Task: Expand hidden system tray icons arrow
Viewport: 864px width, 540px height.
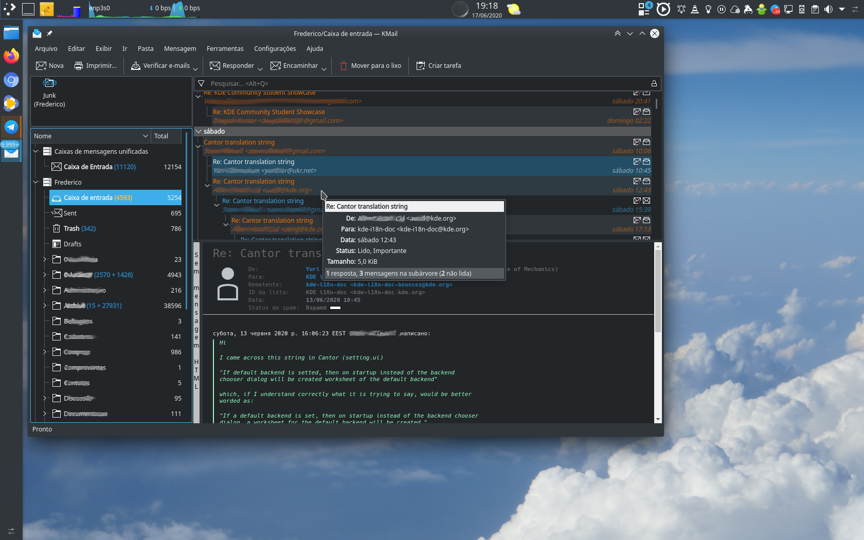Action: point(842,9)
